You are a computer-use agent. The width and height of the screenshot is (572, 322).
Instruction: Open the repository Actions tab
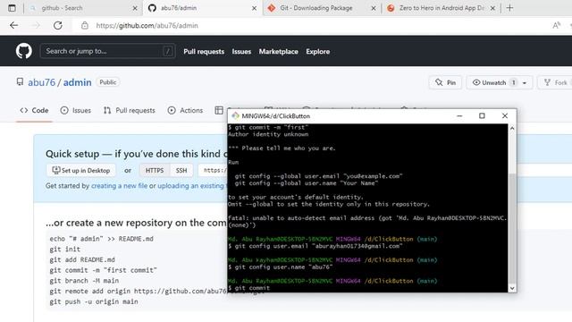[x=185, y=110]
